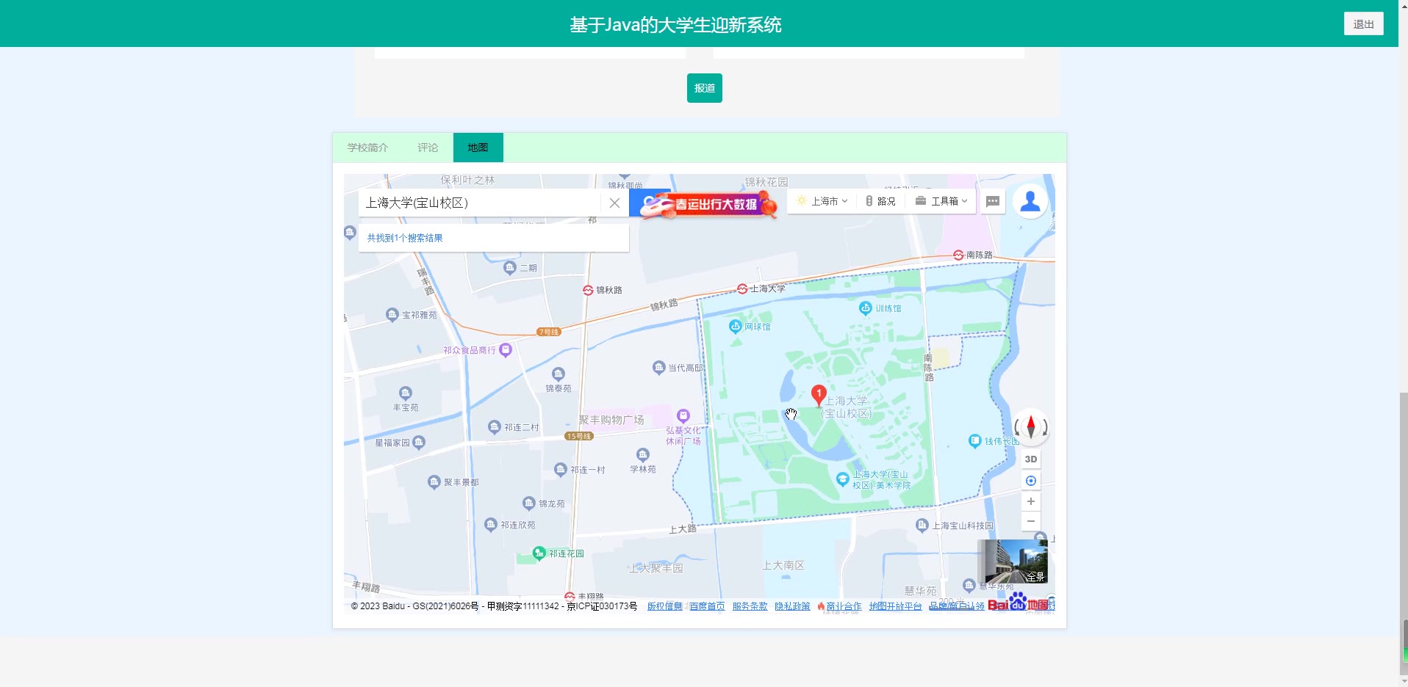Viewport: 1408px width, 687px height.
Task: Toggle 3D map view
Action: click(x=1031, y=459)
